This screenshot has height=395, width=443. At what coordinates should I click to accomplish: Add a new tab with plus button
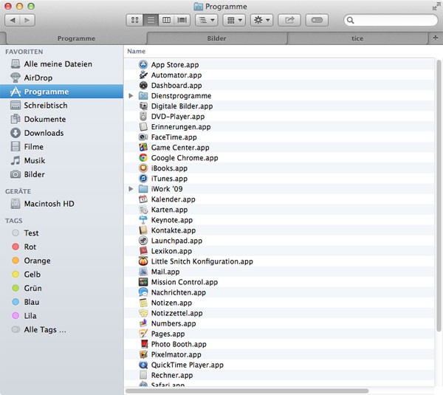[x=436, y=38]
